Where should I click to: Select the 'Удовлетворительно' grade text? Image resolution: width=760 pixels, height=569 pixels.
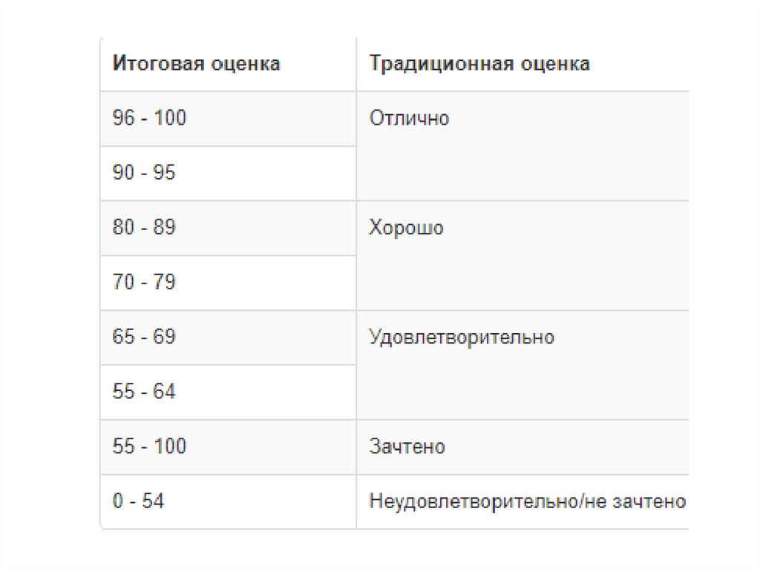pyautogui.click(x=462, y=338)
